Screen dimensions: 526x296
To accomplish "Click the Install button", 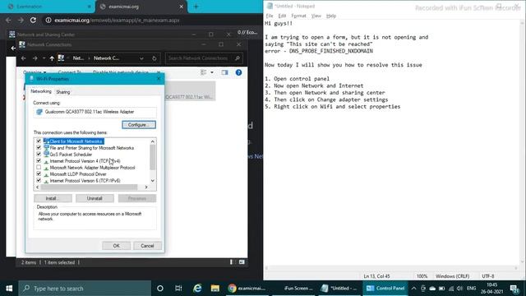I will [53, 198].
